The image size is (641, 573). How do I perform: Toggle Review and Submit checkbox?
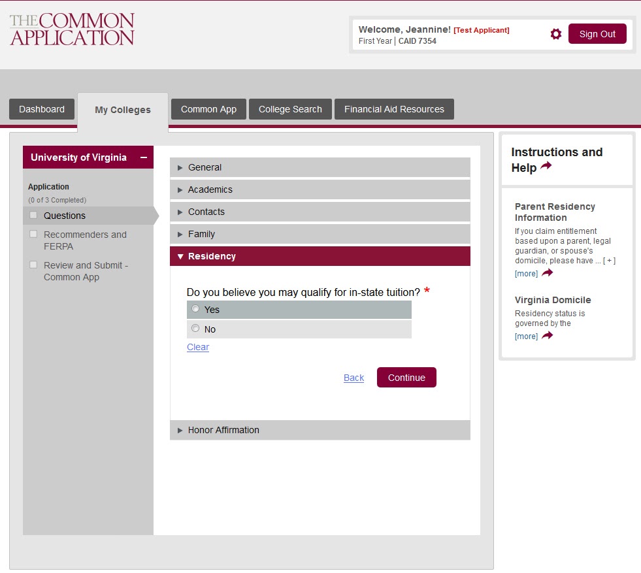[x=33, y=265]
